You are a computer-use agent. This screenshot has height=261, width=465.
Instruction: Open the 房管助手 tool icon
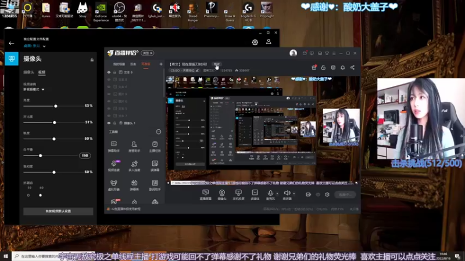click(x=134, y=146)
